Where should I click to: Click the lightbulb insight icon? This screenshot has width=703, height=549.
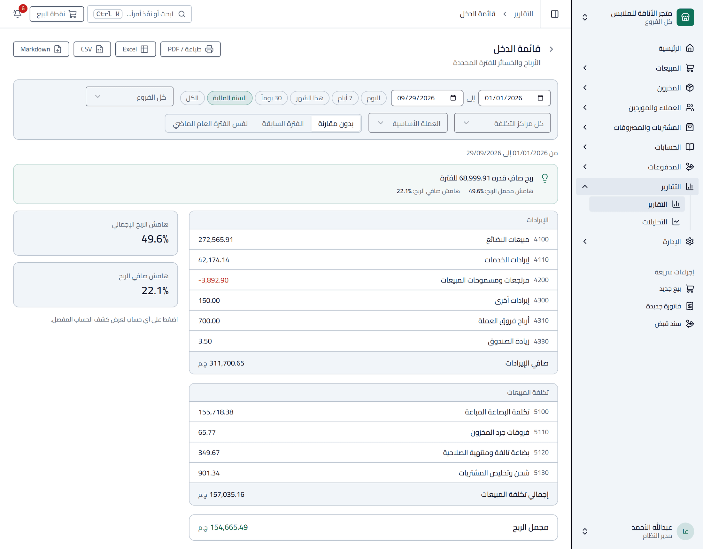click(545, 178)
